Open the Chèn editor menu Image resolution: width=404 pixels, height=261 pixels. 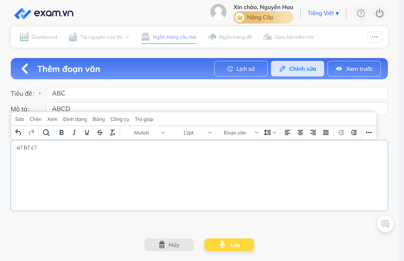click(x=36, y=119)
